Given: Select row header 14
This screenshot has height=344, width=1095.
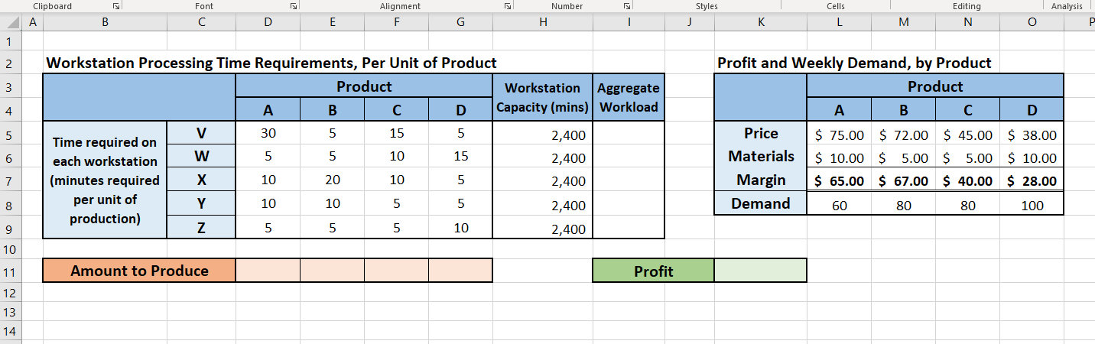Looking at the screenshot, I should click(11, 332).
